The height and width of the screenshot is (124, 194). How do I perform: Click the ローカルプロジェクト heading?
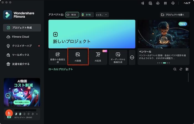click(61, 69)
